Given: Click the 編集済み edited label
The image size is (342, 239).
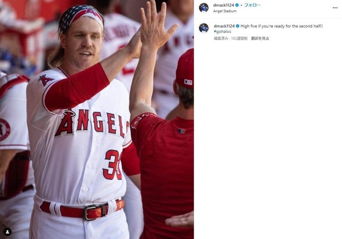Looking at the screenshot, I should click(221, 38).
